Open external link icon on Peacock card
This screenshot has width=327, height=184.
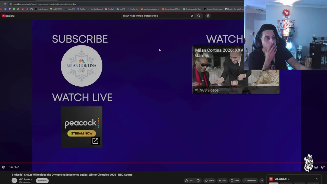(x=95, y=141)
